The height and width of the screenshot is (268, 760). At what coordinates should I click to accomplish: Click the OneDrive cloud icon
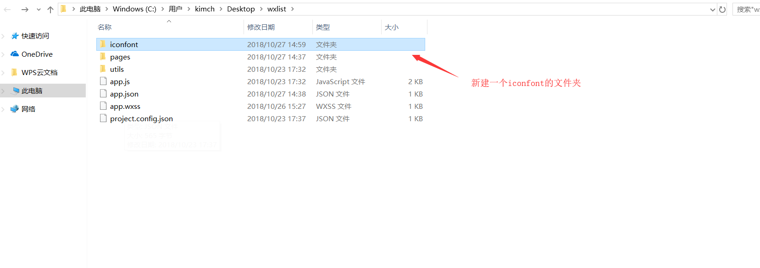click(15, 54)
